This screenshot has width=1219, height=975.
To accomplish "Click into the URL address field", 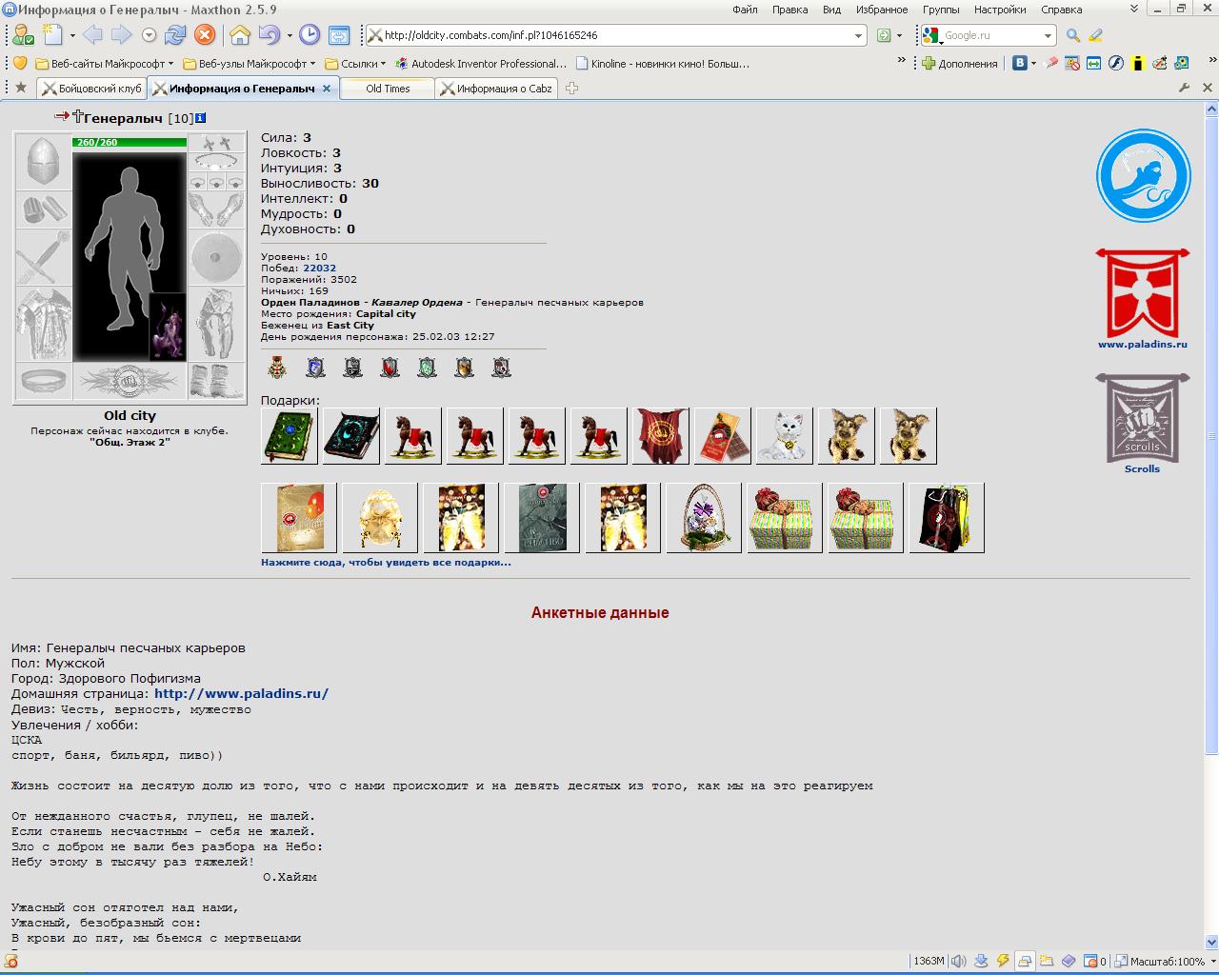I will [x=616, y=35].
